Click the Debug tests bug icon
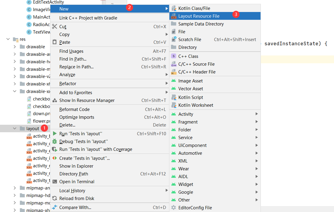The width and height of the screenshot is (334, 212). click(x=55, y=142)
